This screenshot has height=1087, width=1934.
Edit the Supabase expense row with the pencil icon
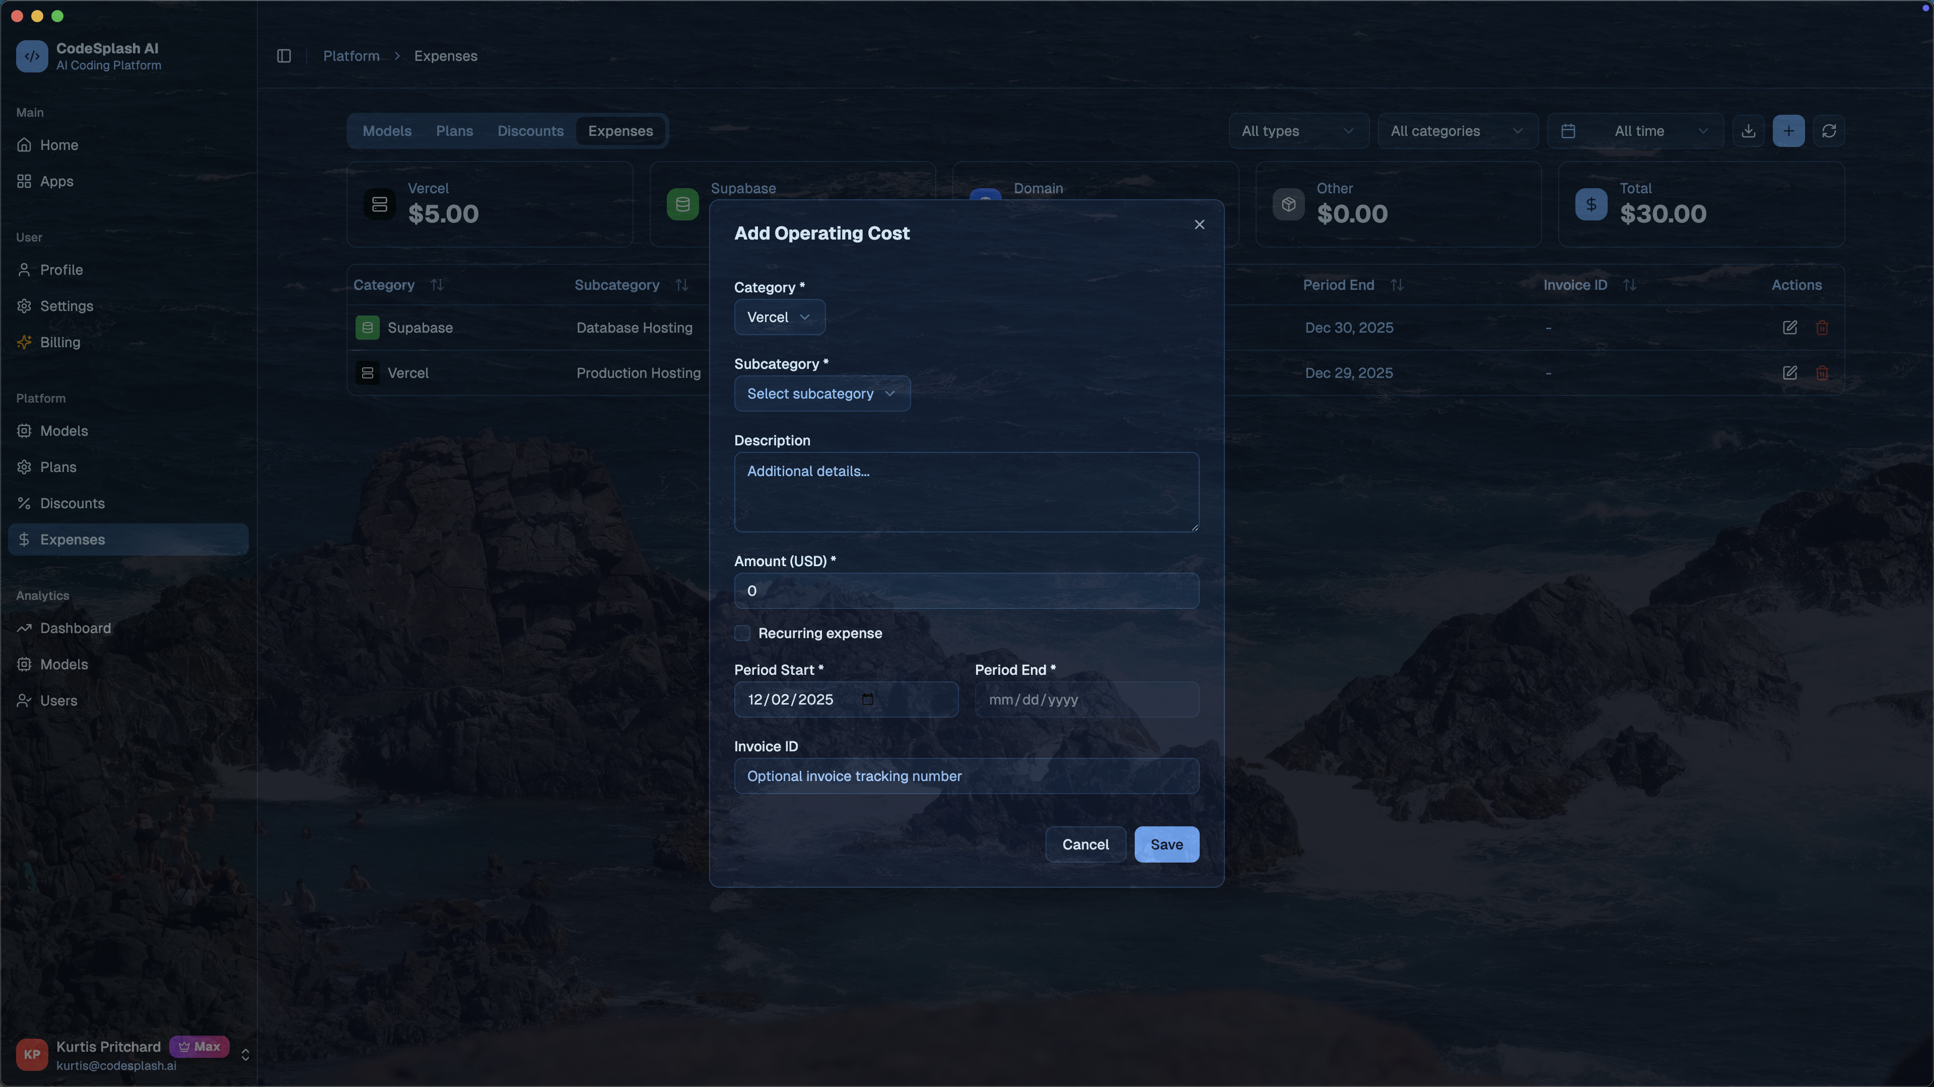[1790, 328]
